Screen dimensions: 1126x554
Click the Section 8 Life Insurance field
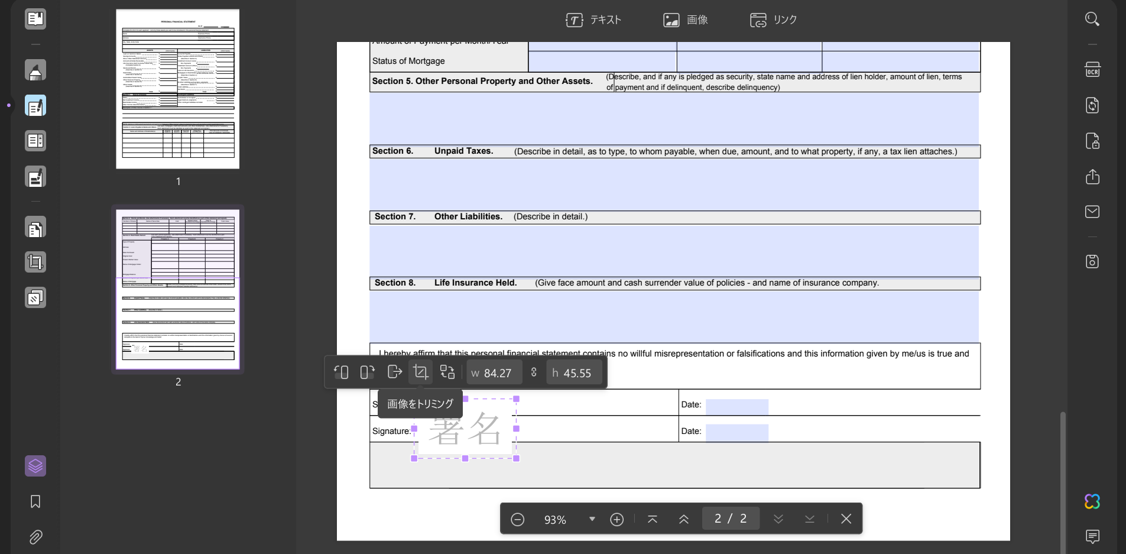tap(674, 316)
